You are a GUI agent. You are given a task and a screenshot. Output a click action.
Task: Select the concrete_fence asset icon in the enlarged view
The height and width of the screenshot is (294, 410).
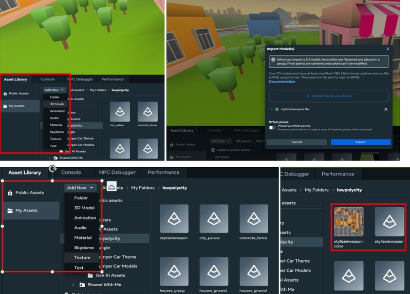point(254,219)
